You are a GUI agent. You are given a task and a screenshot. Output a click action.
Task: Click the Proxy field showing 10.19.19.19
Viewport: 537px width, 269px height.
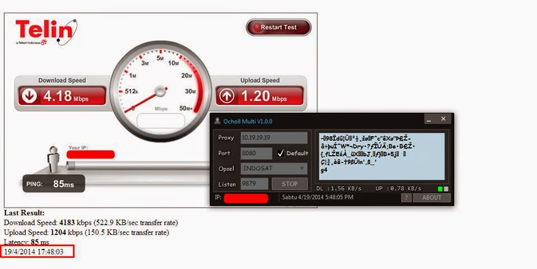274,138
